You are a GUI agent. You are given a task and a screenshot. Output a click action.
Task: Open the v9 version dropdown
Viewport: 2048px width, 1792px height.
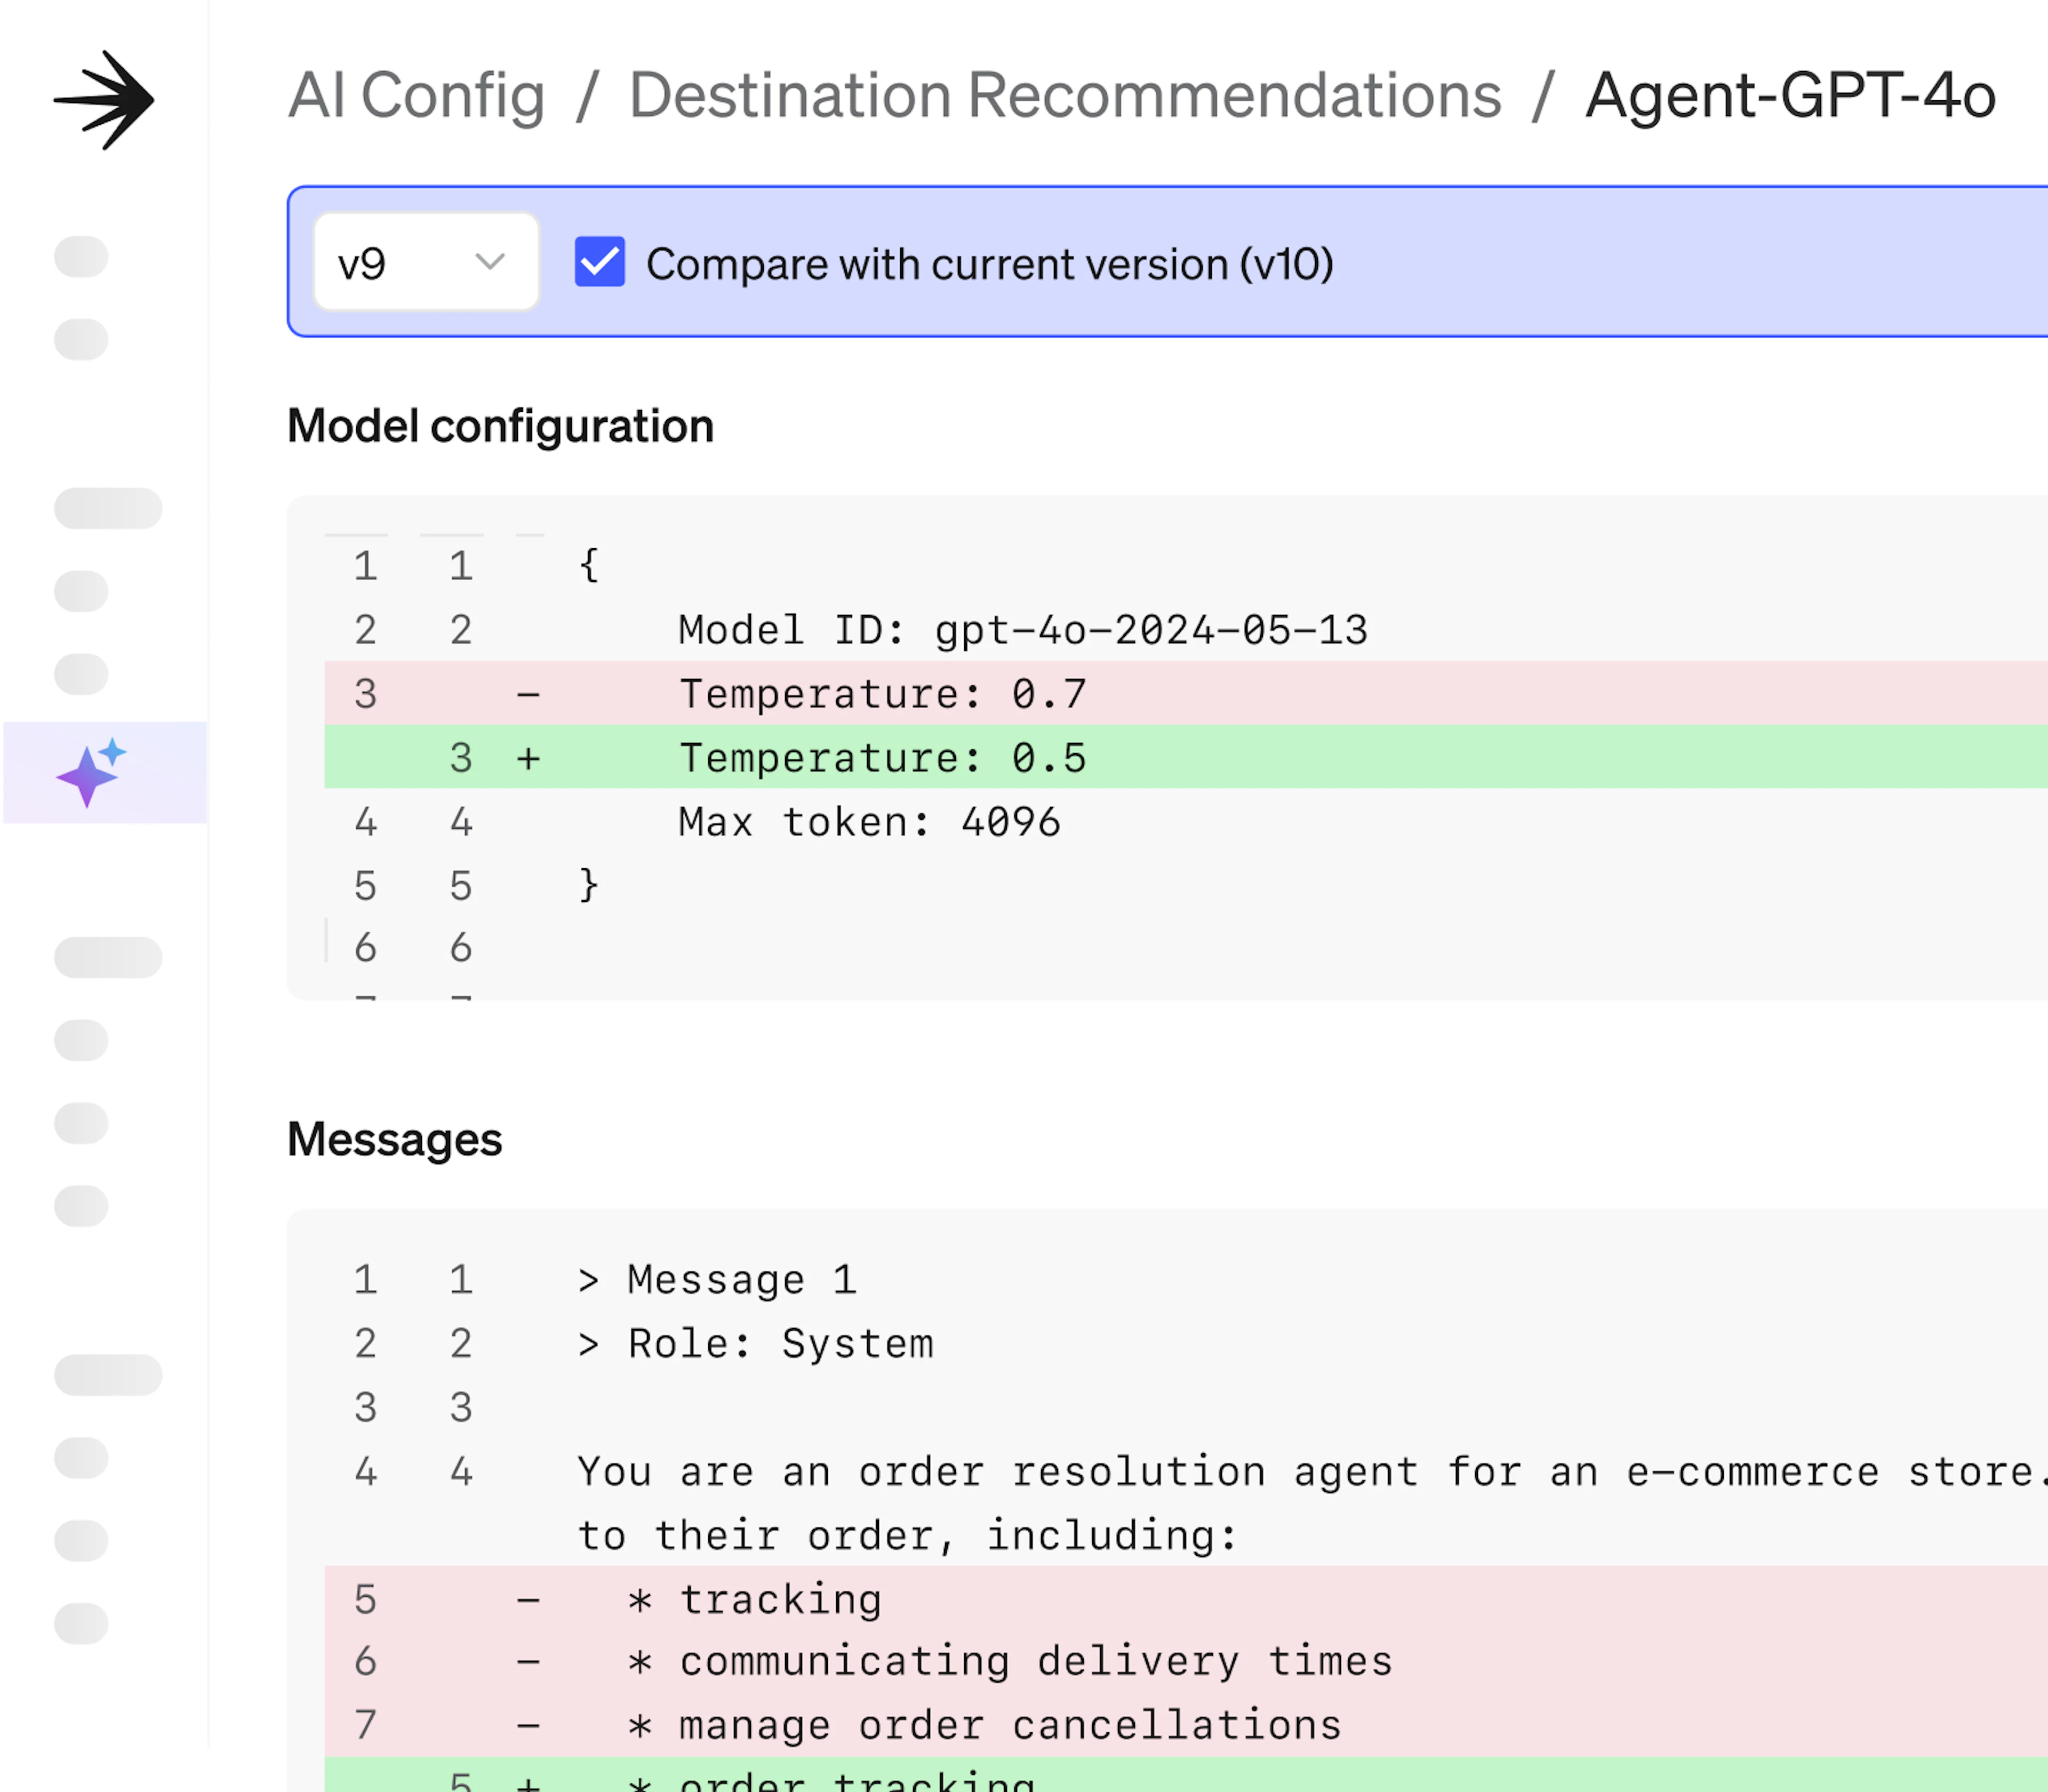[426, 262]
